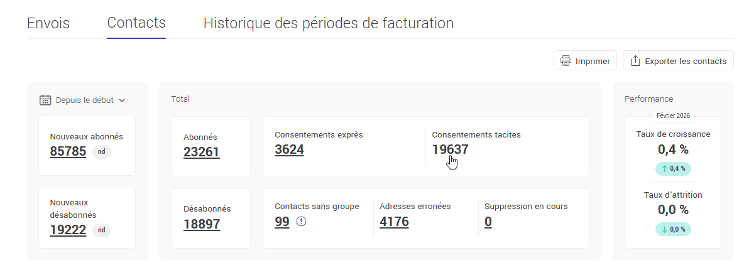The image size is (744, 275).
Task: Open the Envois tab
Action: pyautogui.click(x=48, y=23)
